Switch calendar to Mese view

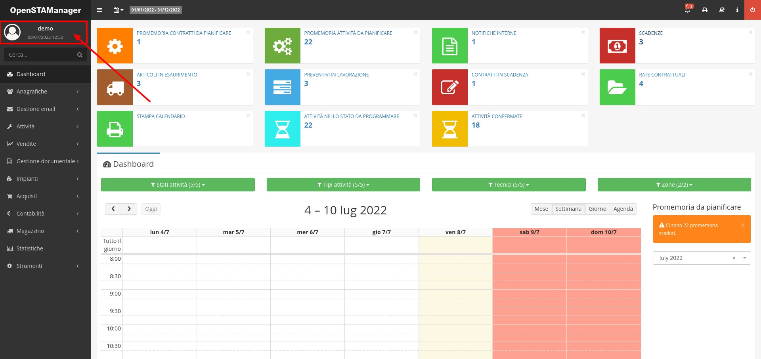541,209
